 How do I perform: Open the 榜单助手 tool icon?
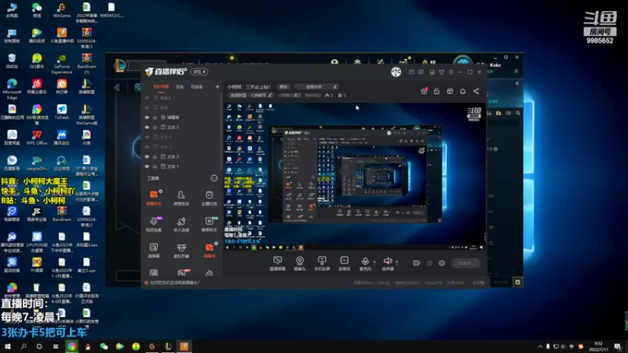coord(209,224)
